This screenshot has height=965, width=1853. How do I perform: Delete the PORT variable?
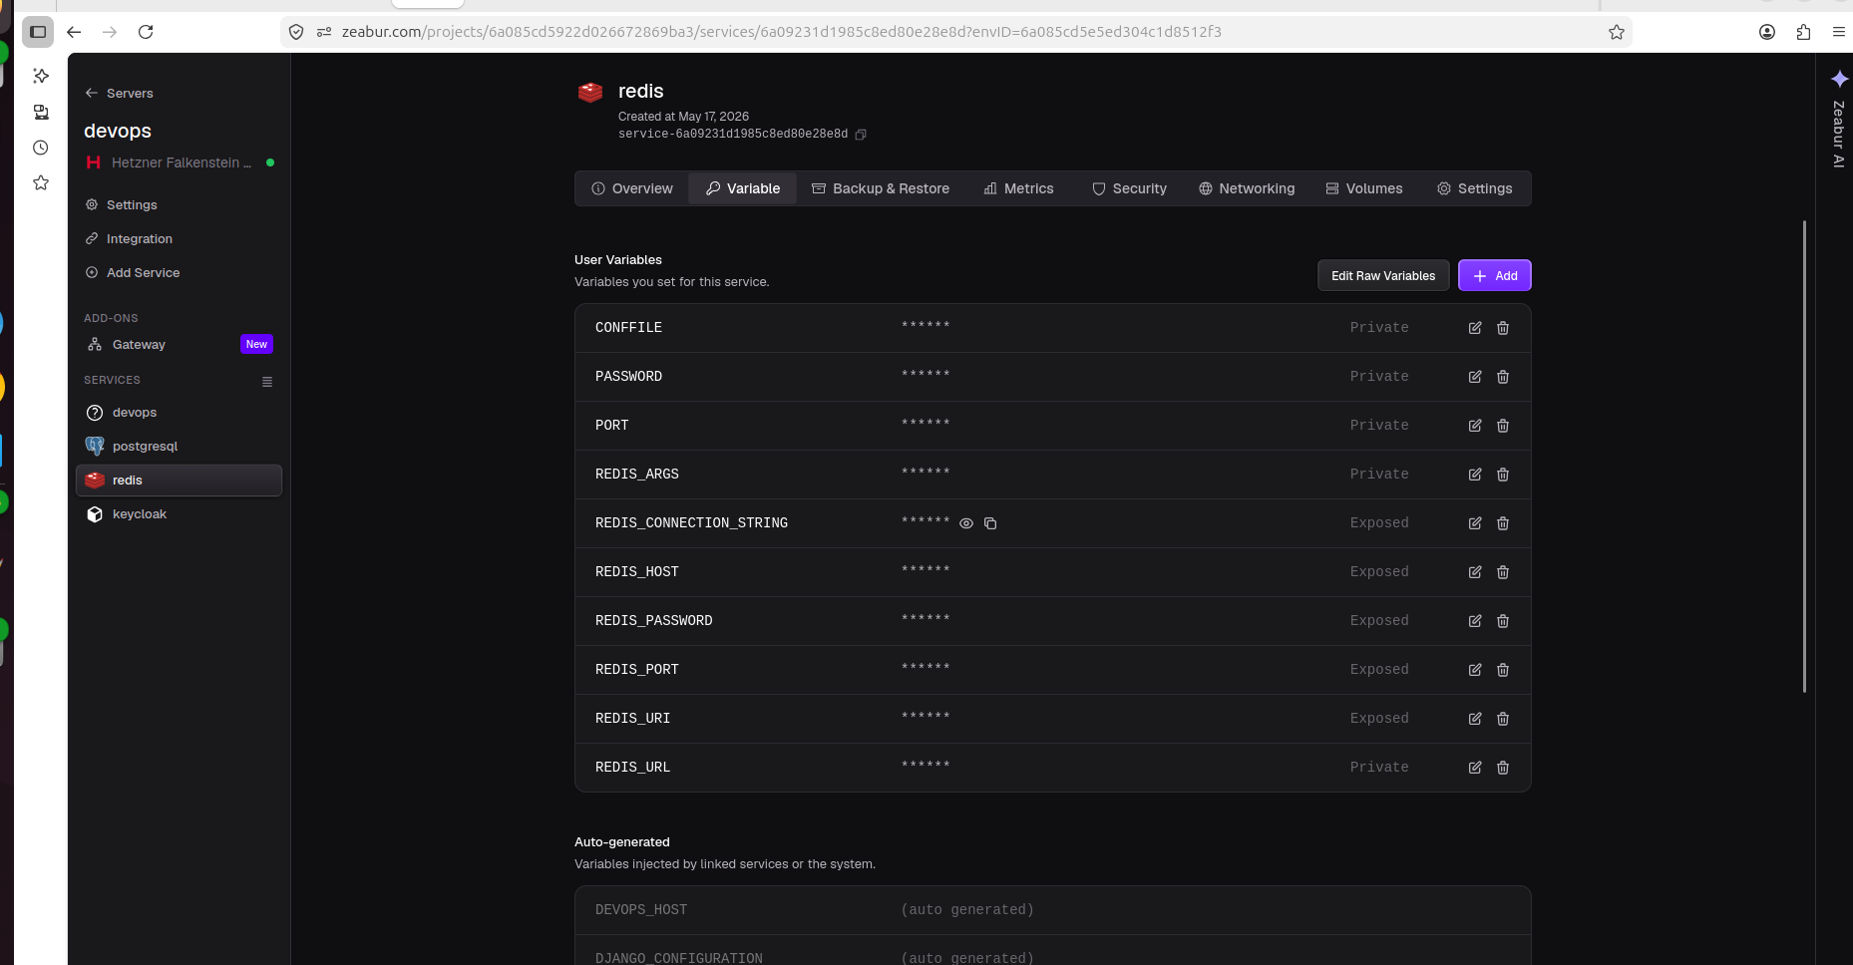click(x=1503, y=426)
